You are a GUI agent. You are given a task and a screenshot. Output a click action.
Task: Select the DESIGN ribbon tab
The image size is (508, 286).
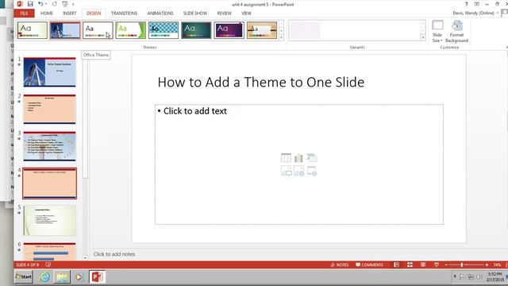94,13
